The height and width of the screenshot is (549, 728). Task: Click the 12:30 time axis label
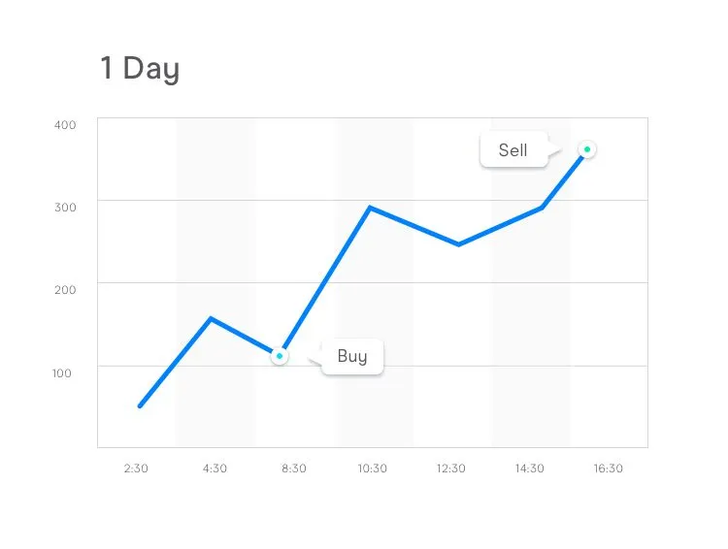(x=450, y=468)
